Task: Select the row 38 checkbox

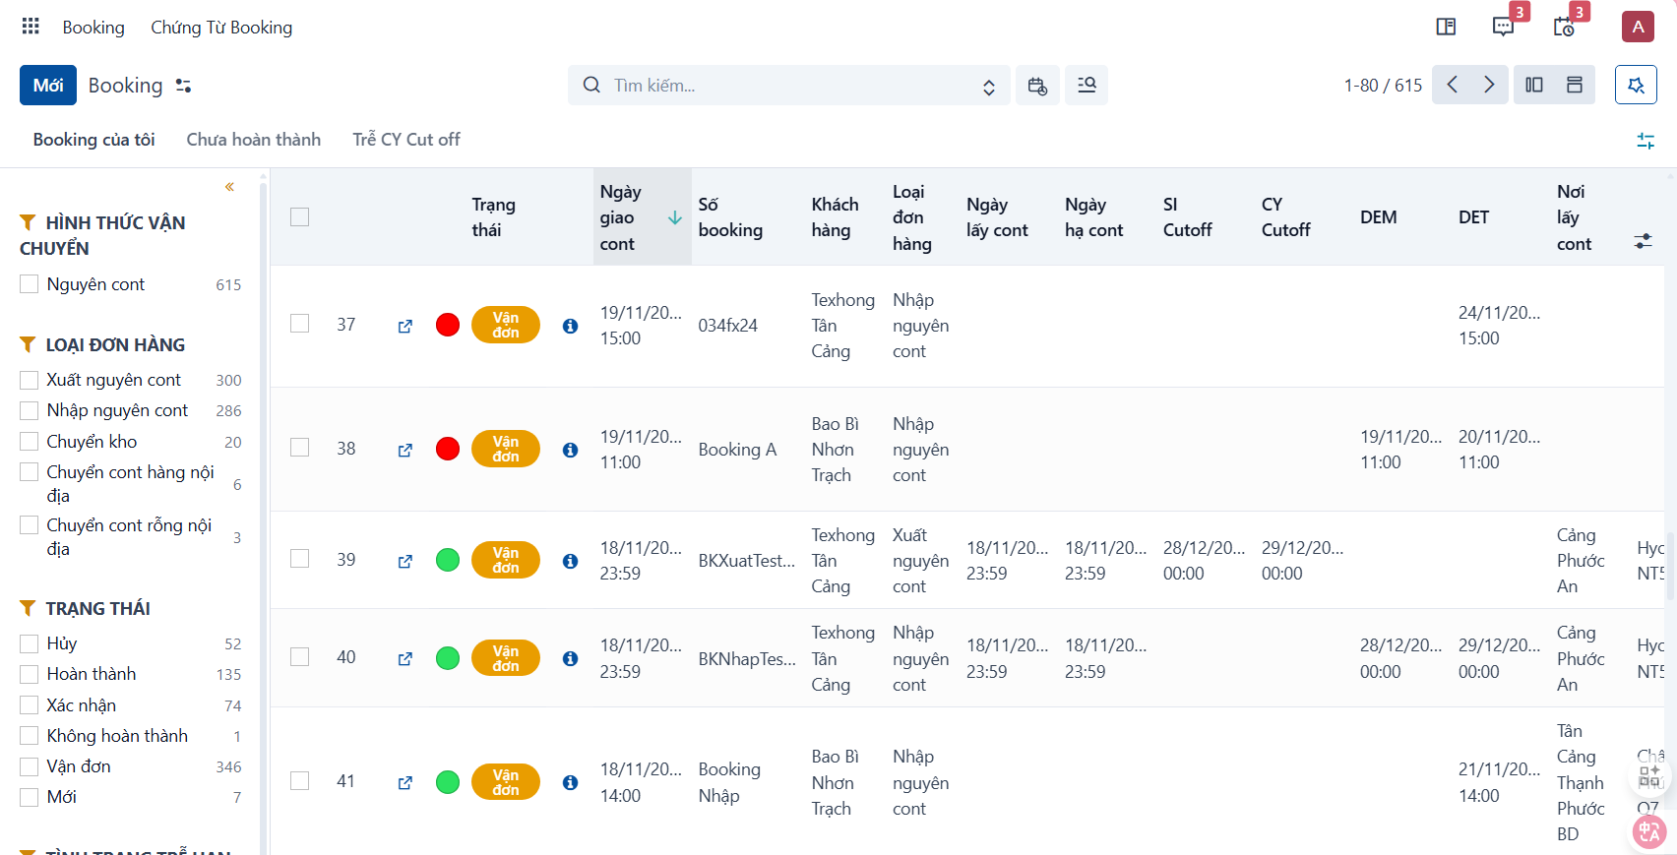Action: [300, 448]
